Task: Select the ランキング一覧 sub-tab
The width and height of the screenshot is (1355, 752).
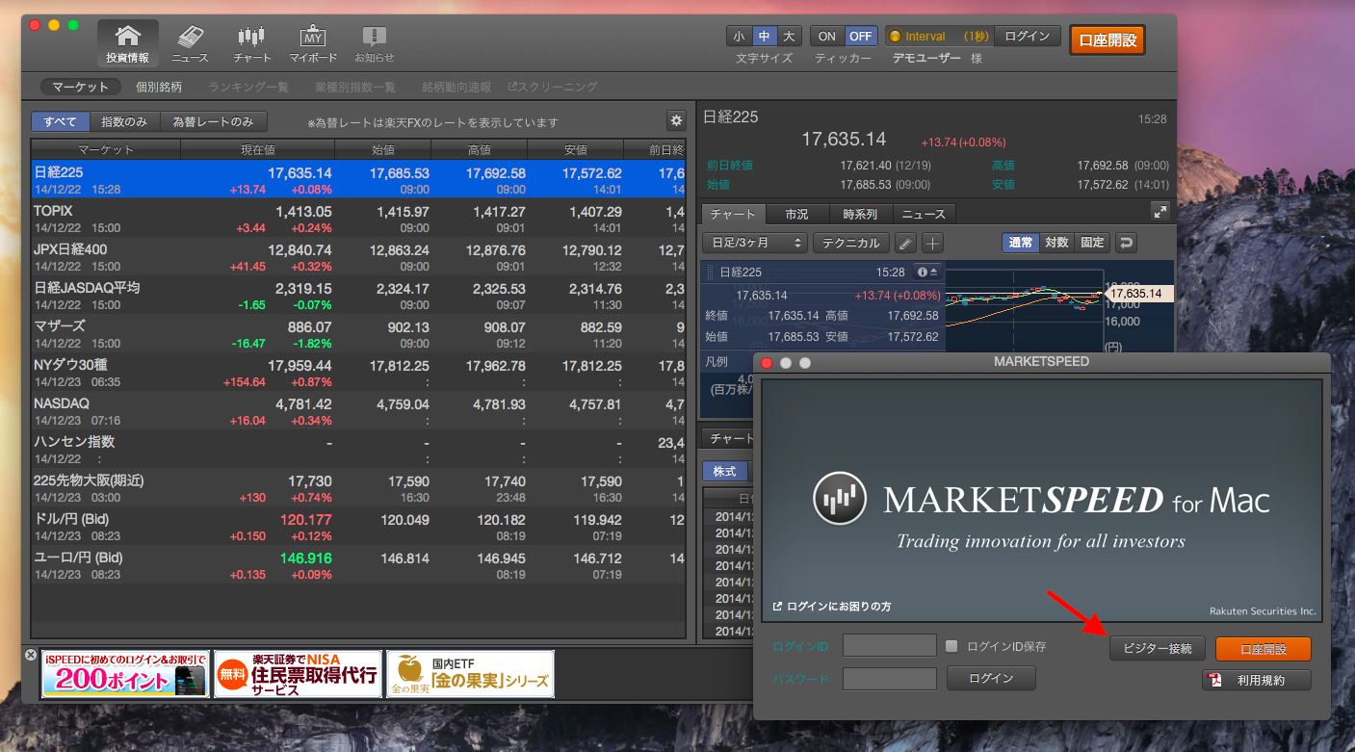Action: pos(248,87)
